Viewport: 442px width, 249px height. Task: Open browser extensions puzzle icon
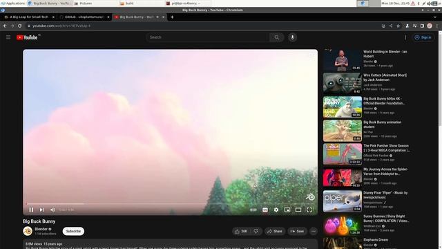point(407,26)
